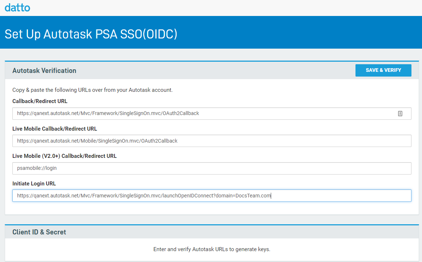Click the 'Live Mobile (V2.0+) Callback/Redirect URL' label
The image size is (422, 262).
coord(64,156)
